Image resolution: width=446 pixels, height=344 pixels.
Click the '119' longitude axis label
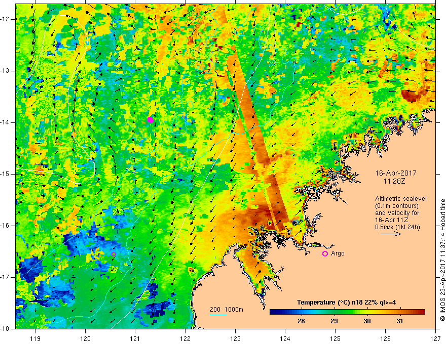35,338
